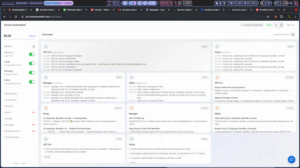Click the Overview heading

click(47, 34)
